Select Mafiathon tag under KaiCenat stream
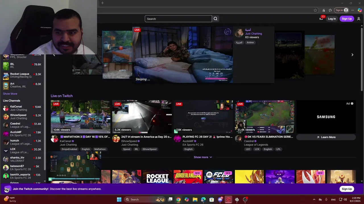 coord(100,149)
